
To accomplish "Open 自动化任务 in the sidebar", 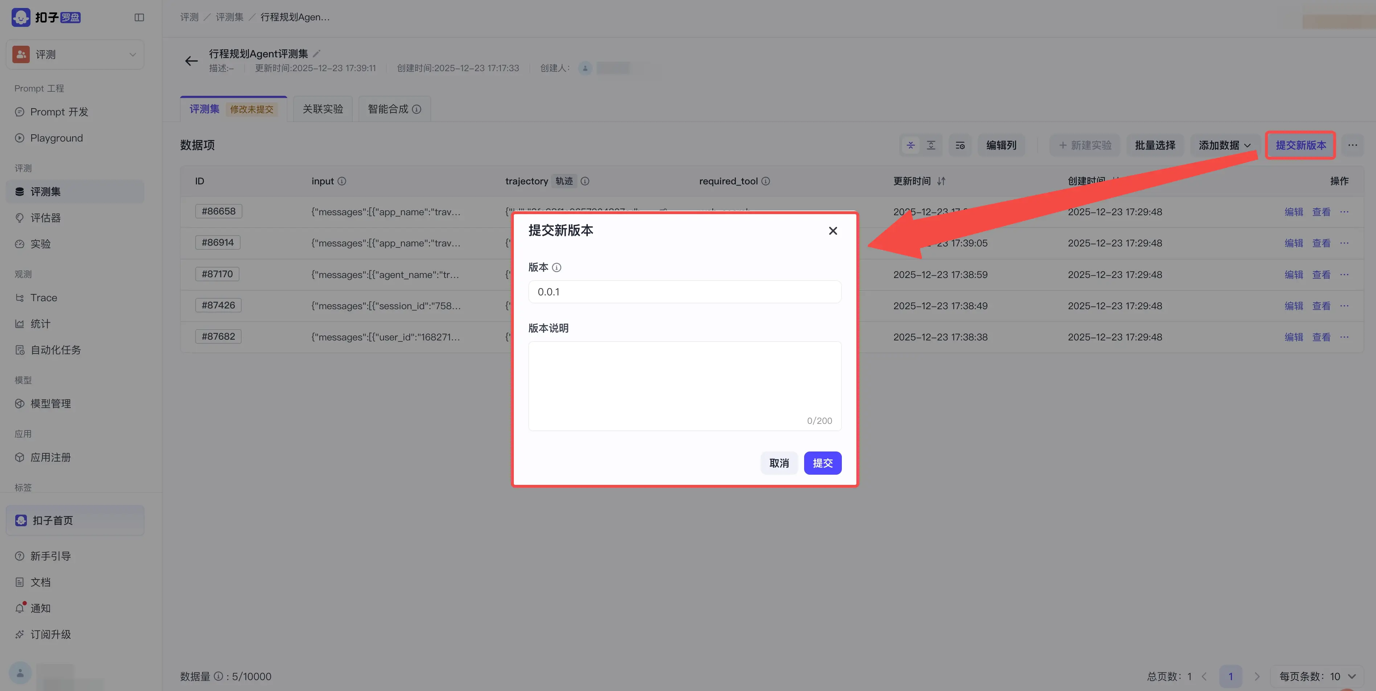I will click(75, 350).
